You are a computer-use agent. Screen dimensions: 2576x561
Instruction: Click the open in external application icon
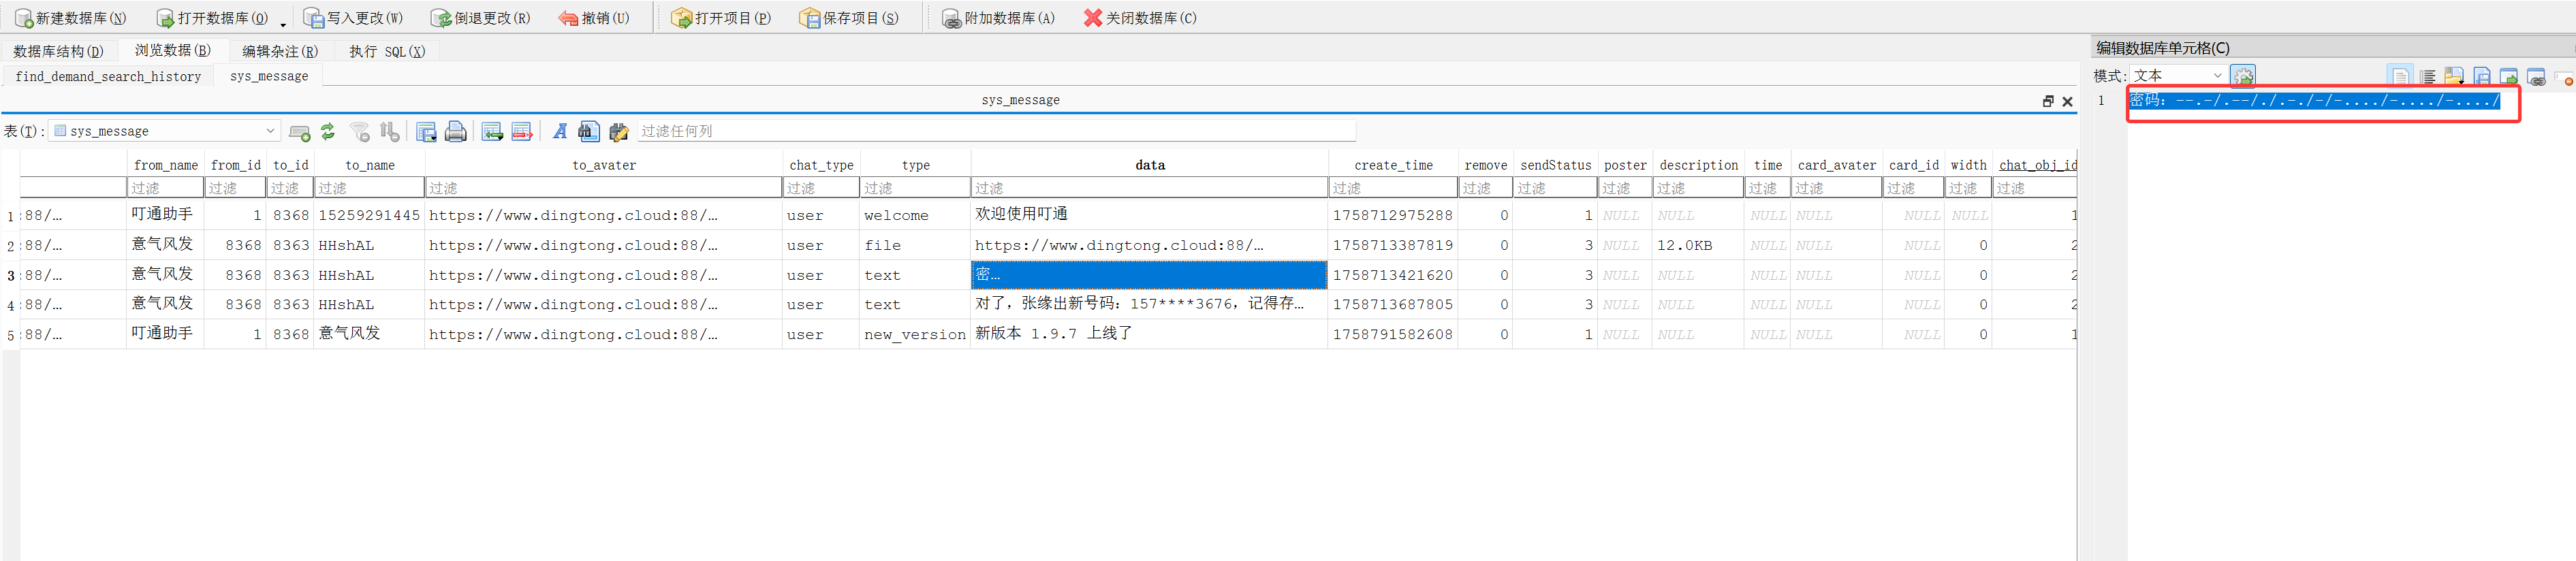point(2509,76)
